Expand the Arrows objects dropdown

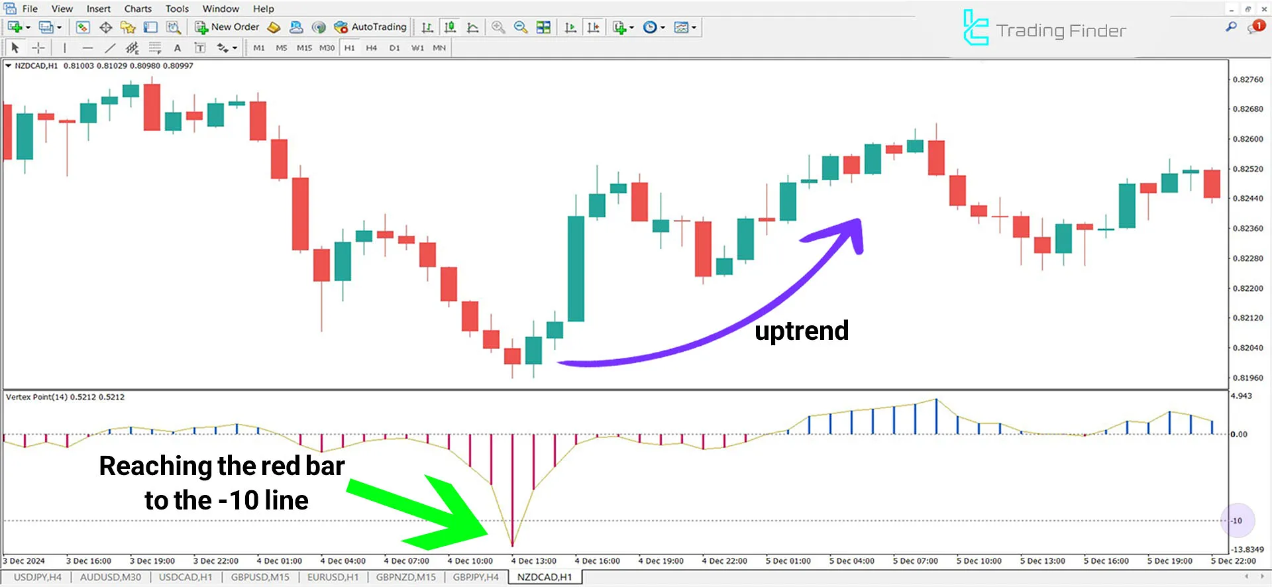click(235, 48)
